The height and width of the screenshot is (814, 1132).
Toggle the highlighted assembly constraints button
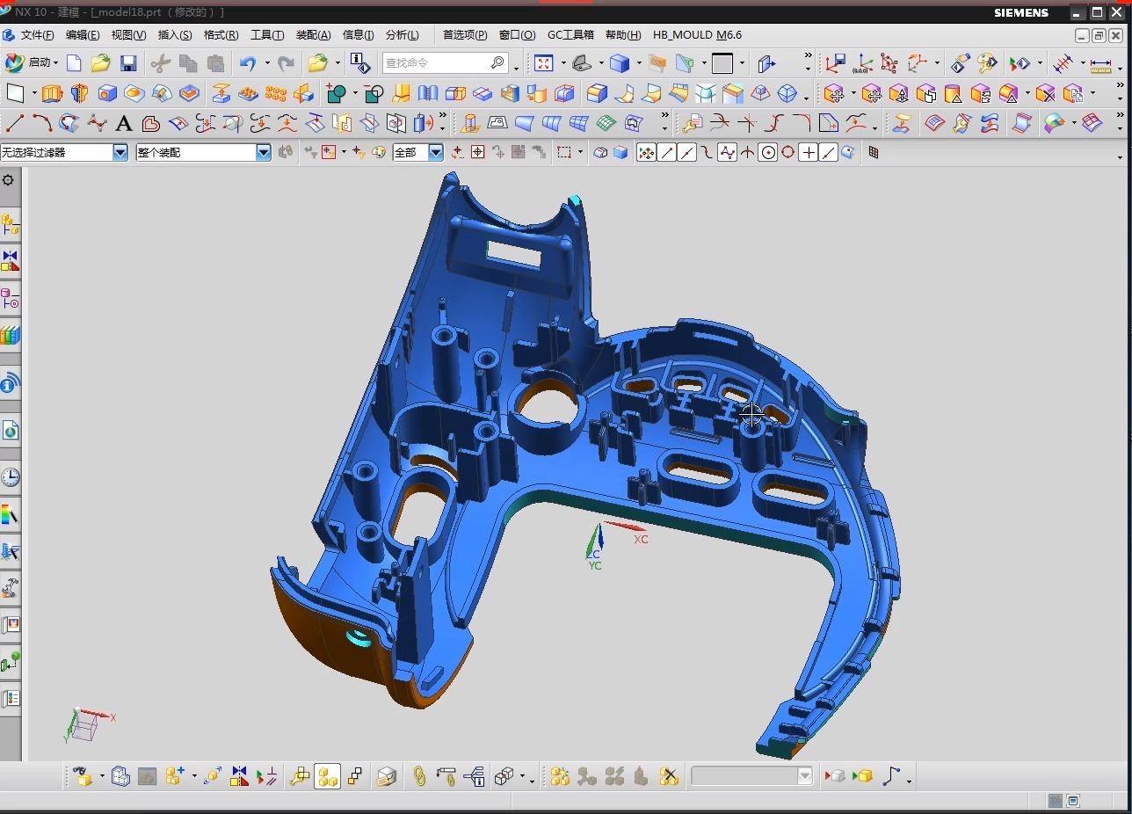327,776
